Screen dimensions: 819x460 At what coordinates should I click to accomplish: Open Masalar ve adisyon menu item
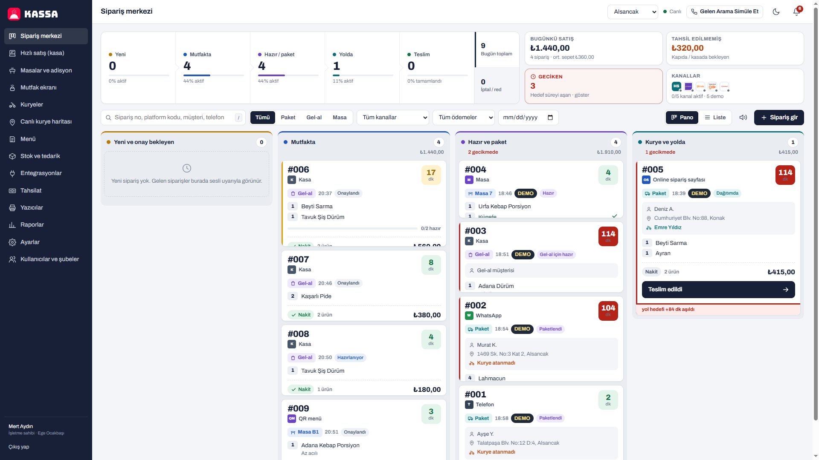46,70
